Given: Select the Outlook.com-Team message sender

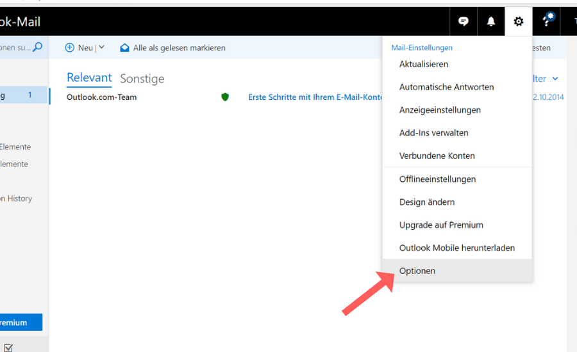Looking at the screenshot, I should pyautogui.click(x=101, y=97).
